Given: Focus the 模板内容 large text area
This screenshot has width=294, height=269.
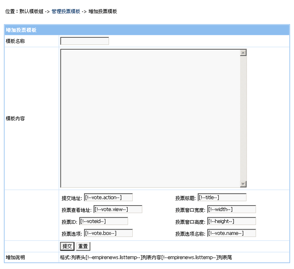Looking at the screenshot, I should coord(150,118).
